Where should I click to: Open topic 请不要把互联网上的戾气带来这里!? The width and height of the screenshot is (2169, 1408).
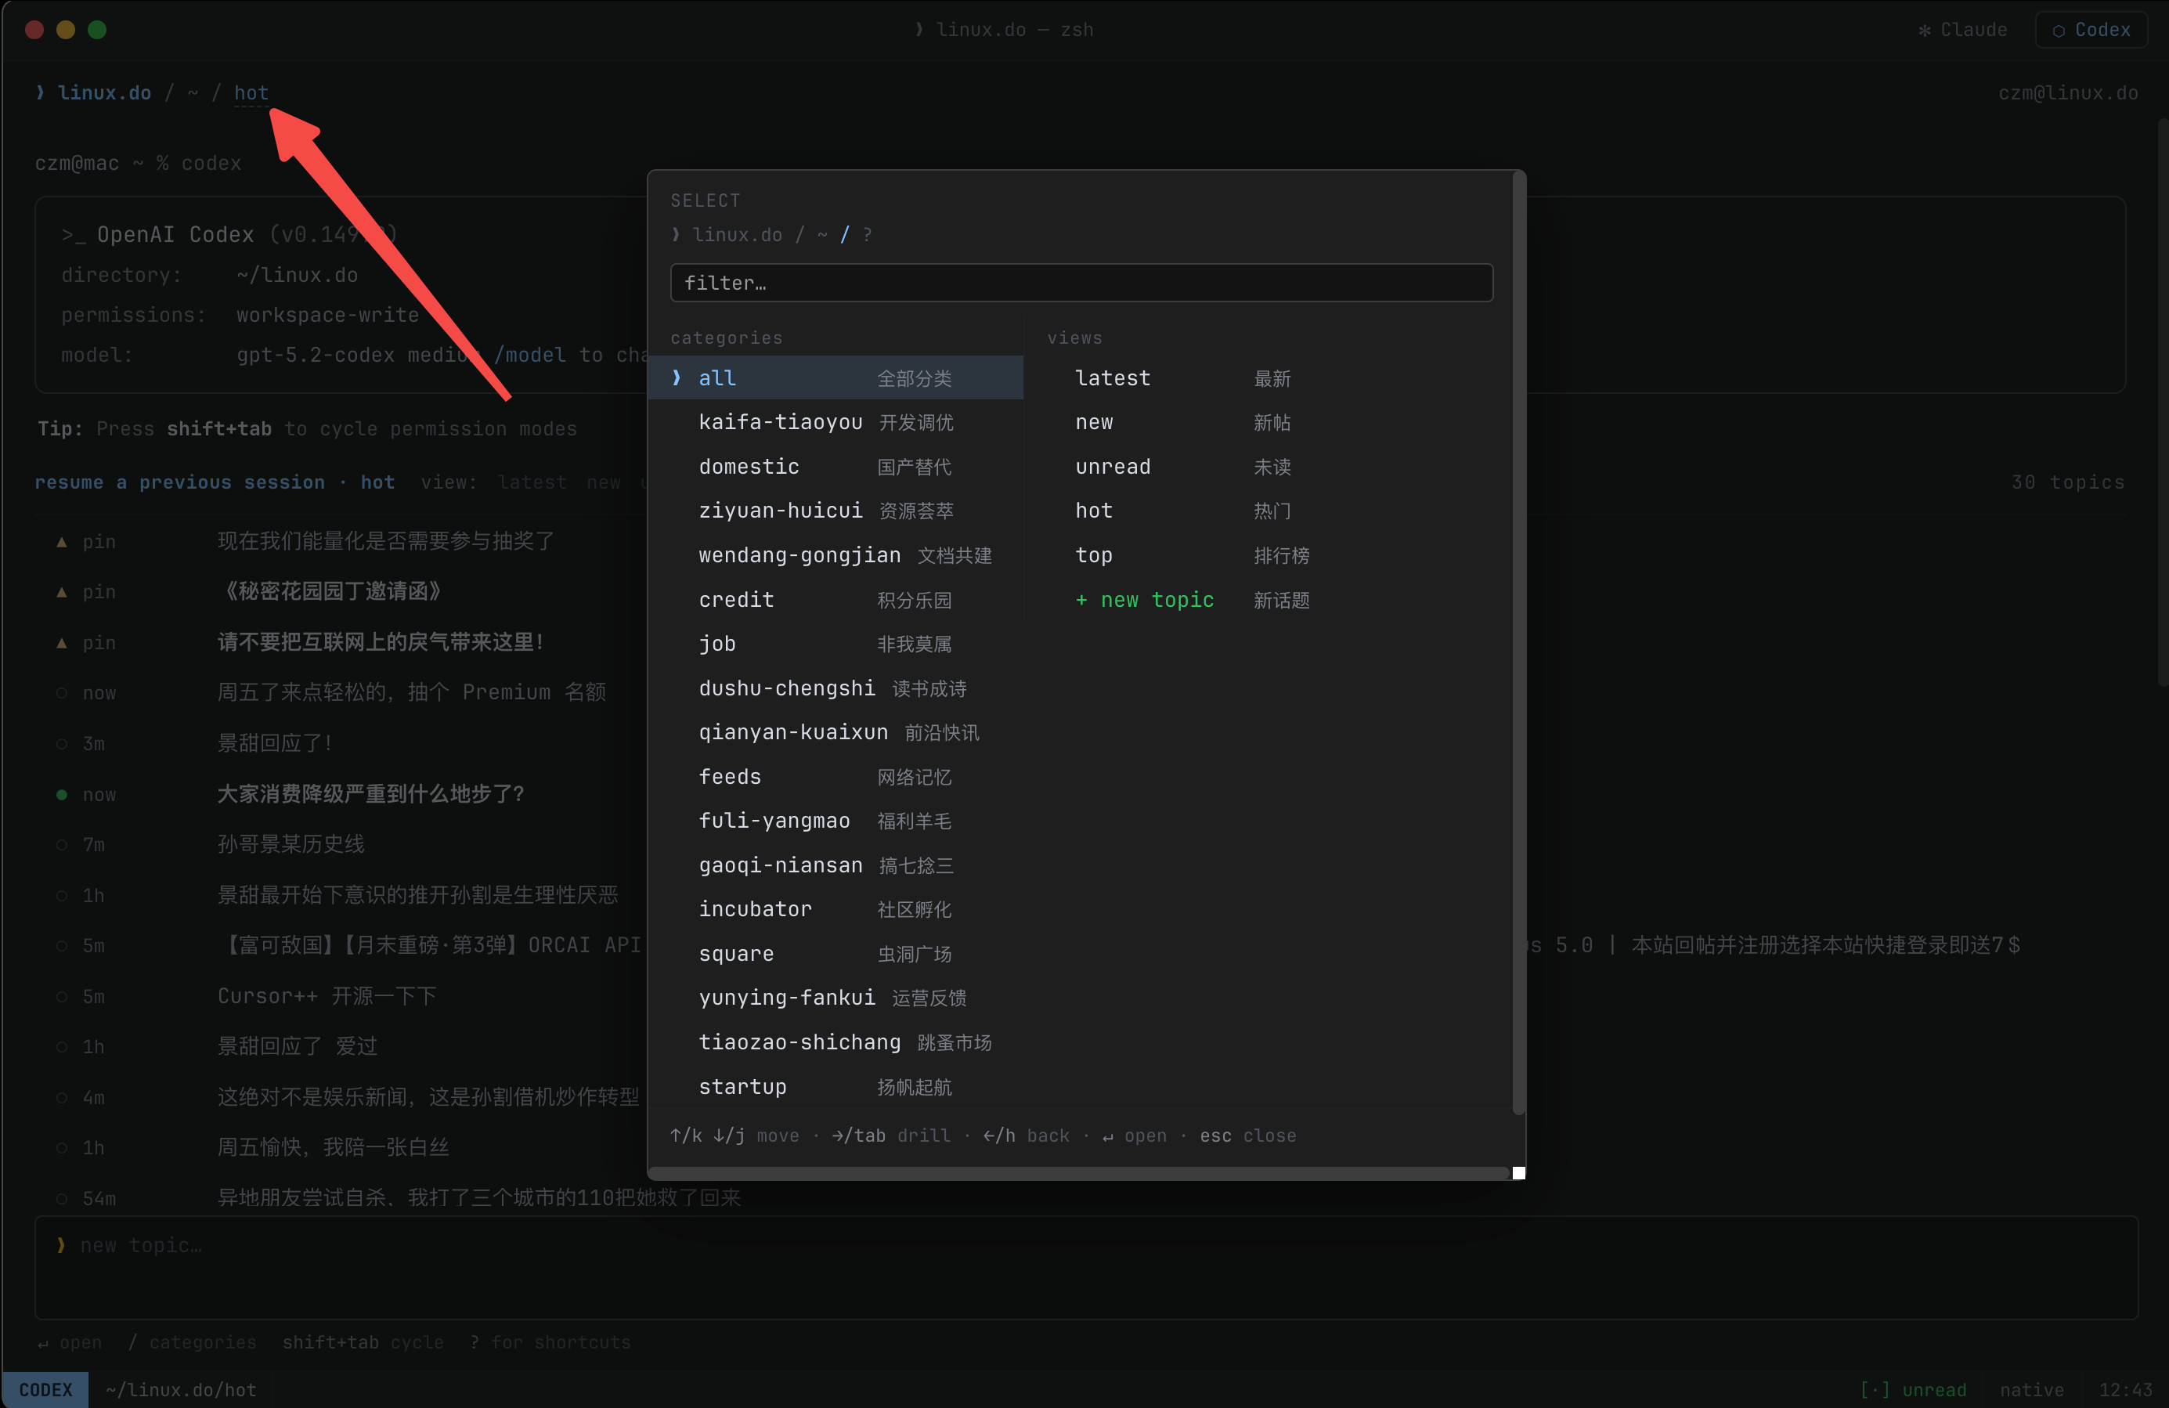point(381,642)
